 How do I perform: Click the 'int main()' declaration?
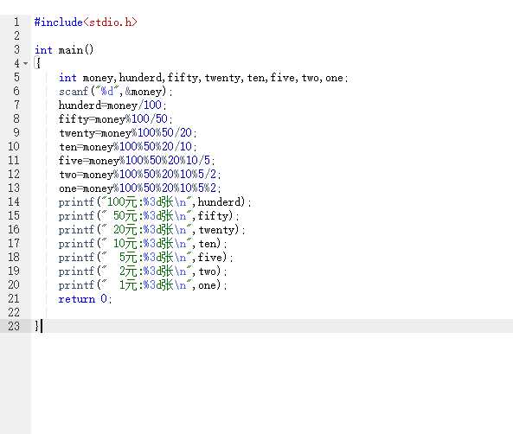[64, 50]
